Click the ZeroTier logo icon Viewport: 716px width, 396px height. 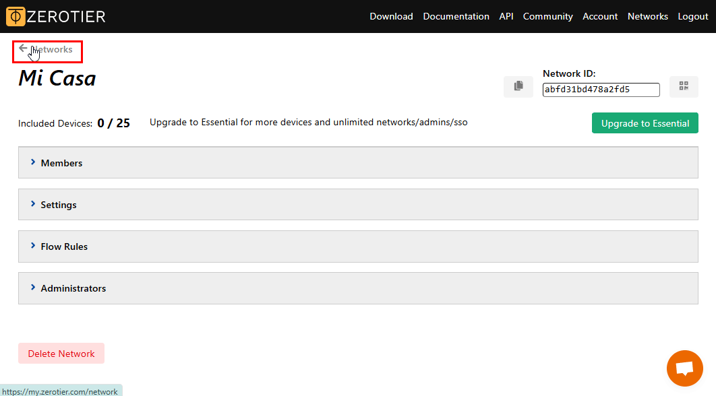(x=16, y=16)
